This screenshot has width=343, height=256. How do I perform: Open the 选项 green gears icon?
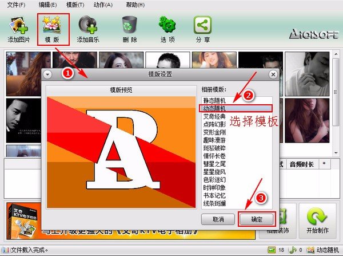tap(167, 25)
